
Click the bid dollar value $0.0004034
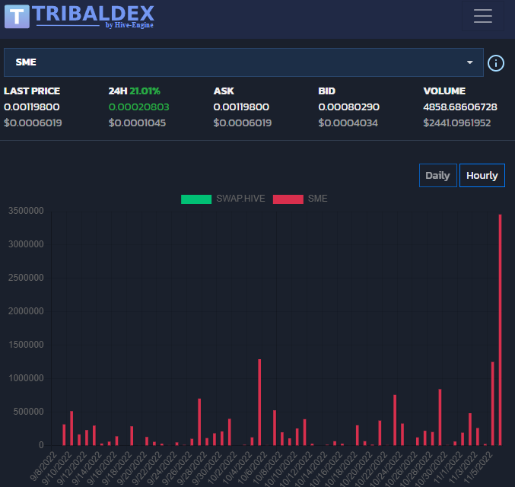tap(348, 123)
